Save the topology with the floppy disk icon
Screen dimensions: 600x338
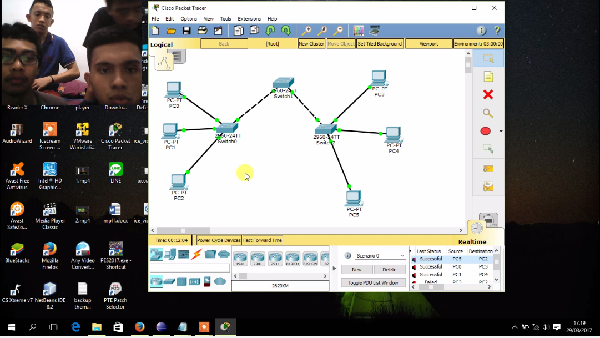pos(186,31)
